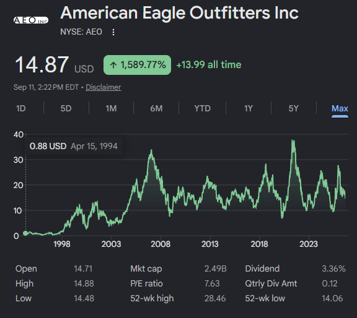Click the 2021 peak on the chart
The width and height of the screenshot is (357, 318).
(x=293, y=142)
